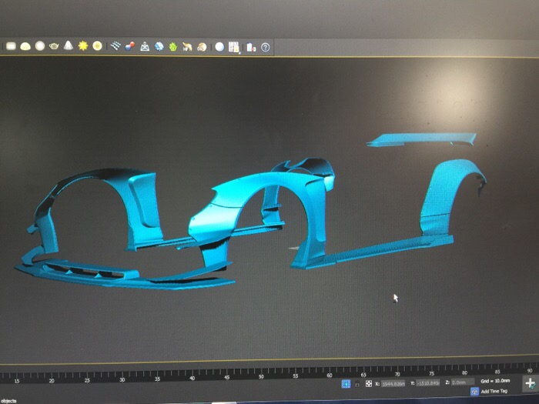
Task: Open the blue particle stream icon
Action: point(115,45)
